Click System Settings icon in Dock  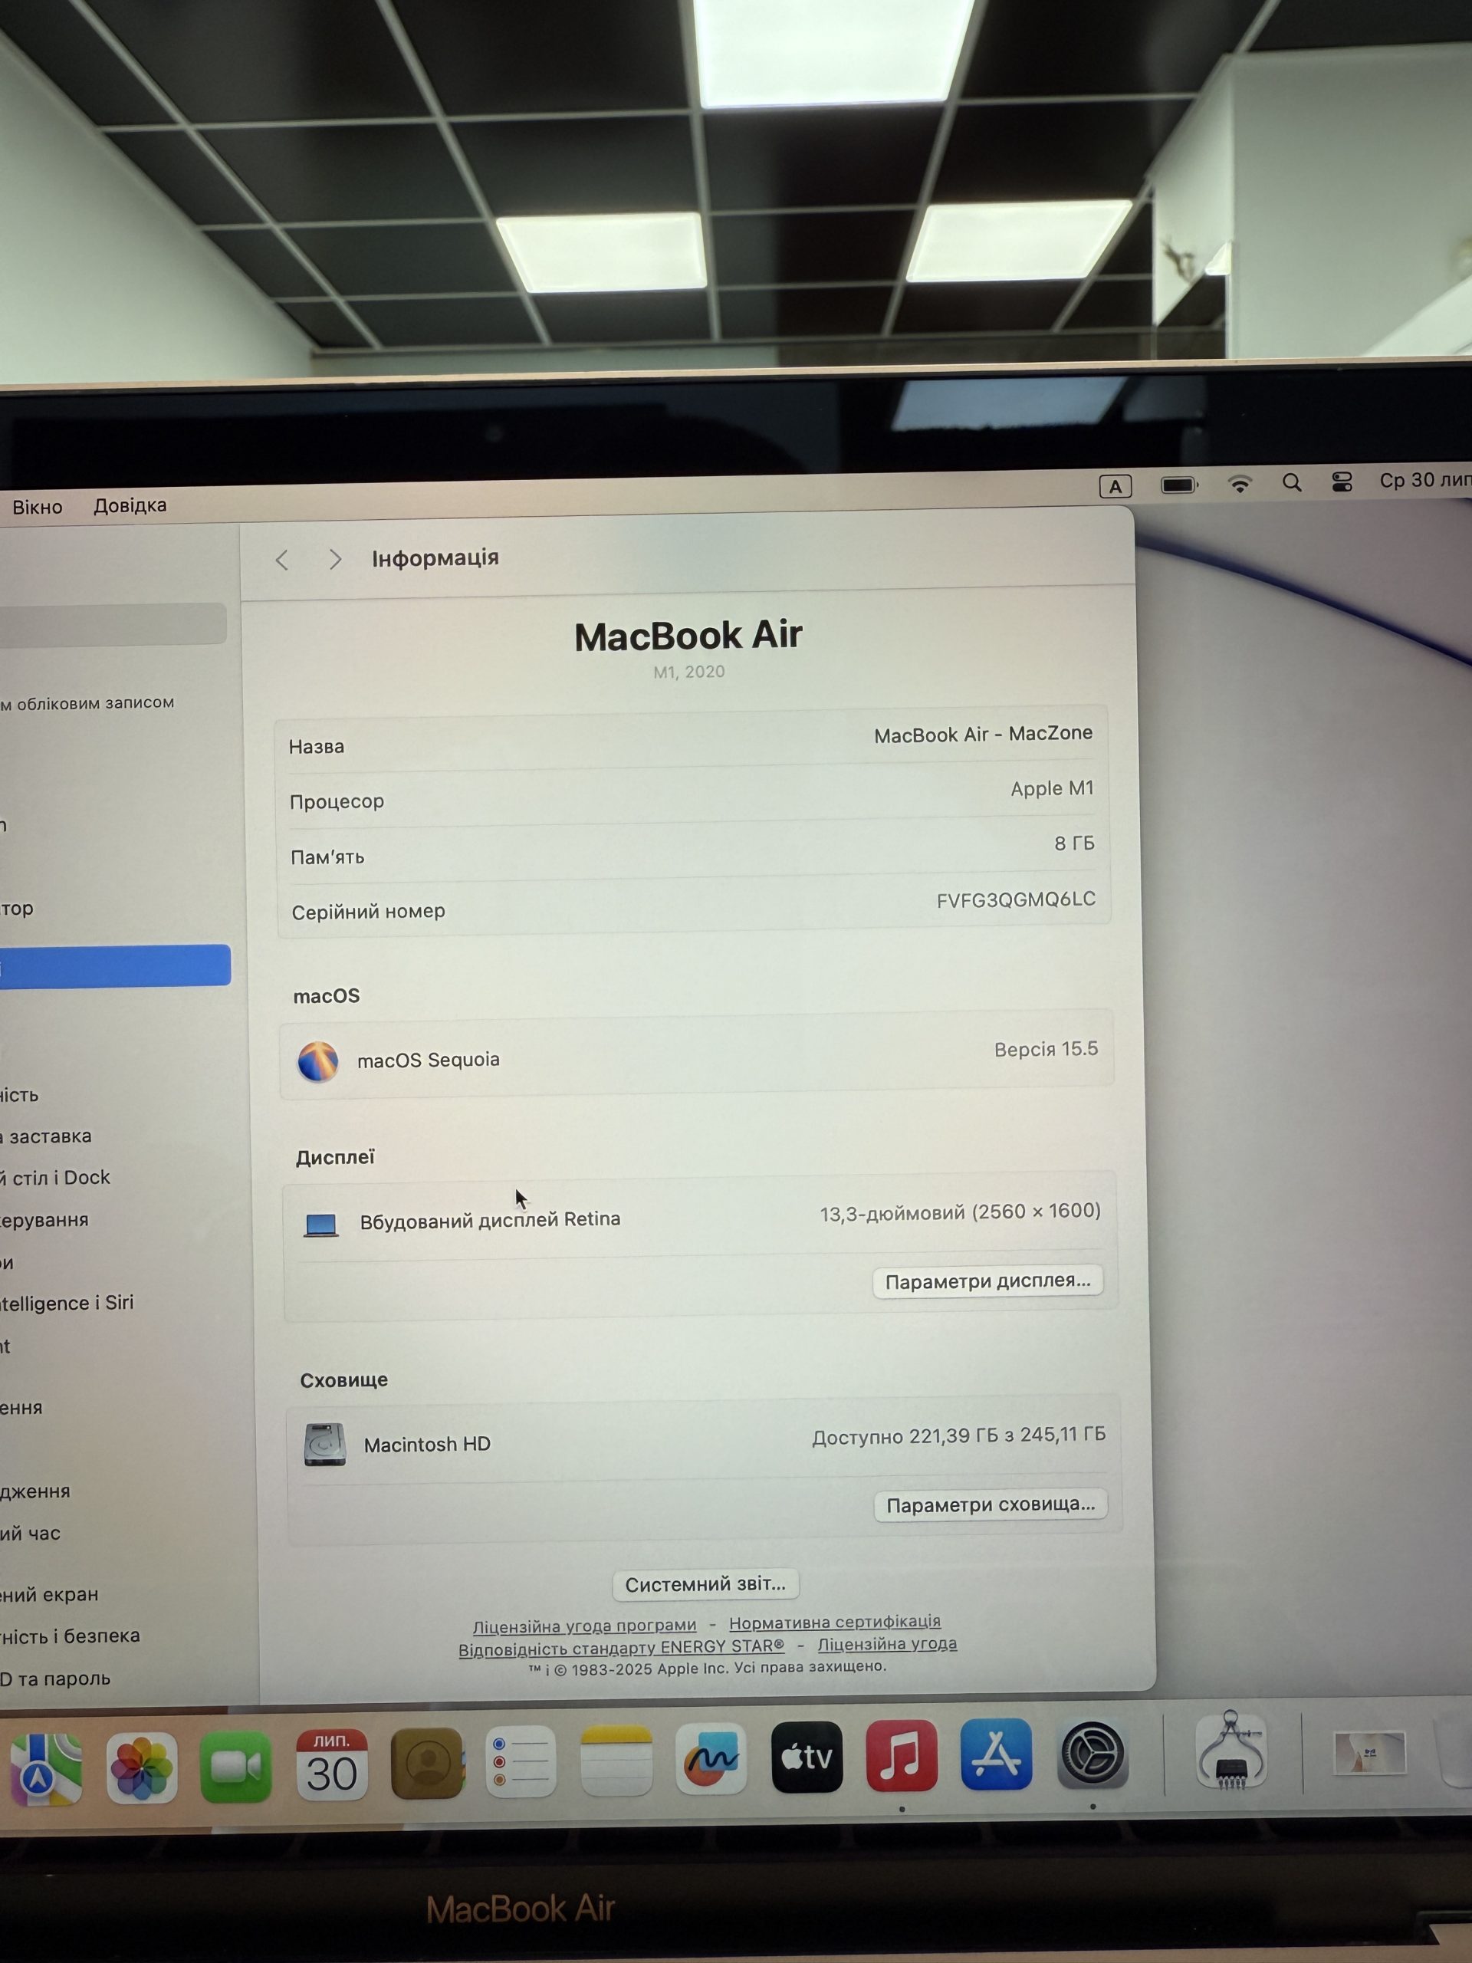(1092, 1754)
